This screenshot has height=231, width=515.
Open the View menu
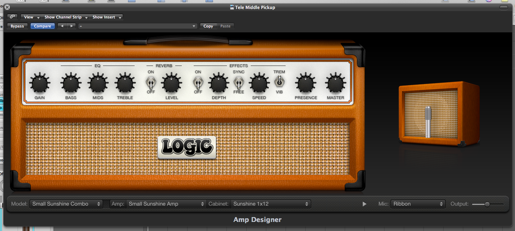[31, 17]
